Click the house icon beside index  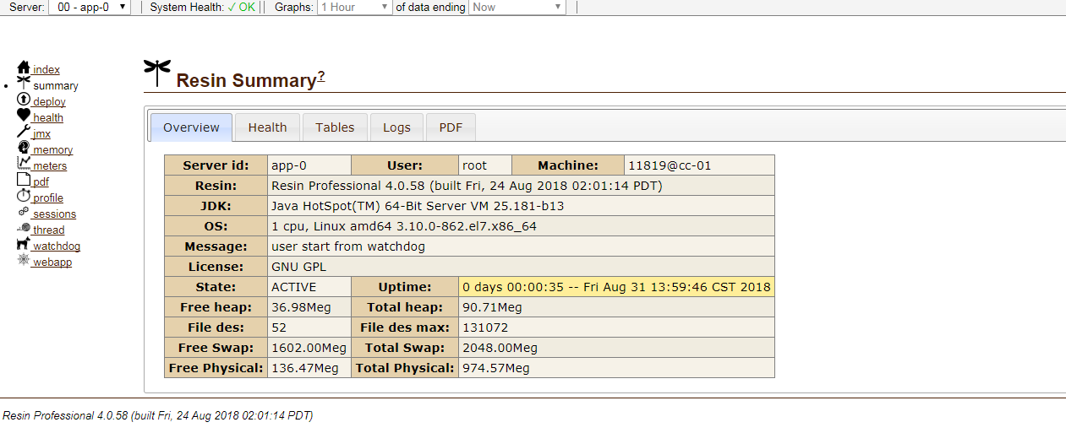pos(24,68)
